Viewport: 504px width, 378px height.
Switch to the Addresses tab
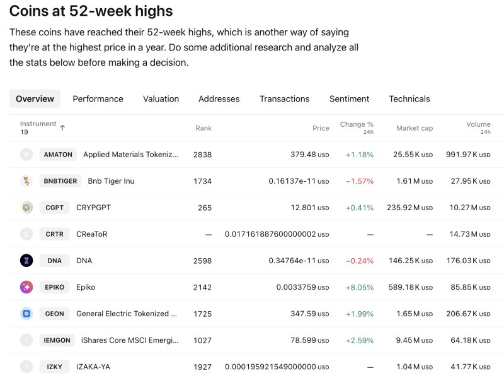click(x=219, y=98)
